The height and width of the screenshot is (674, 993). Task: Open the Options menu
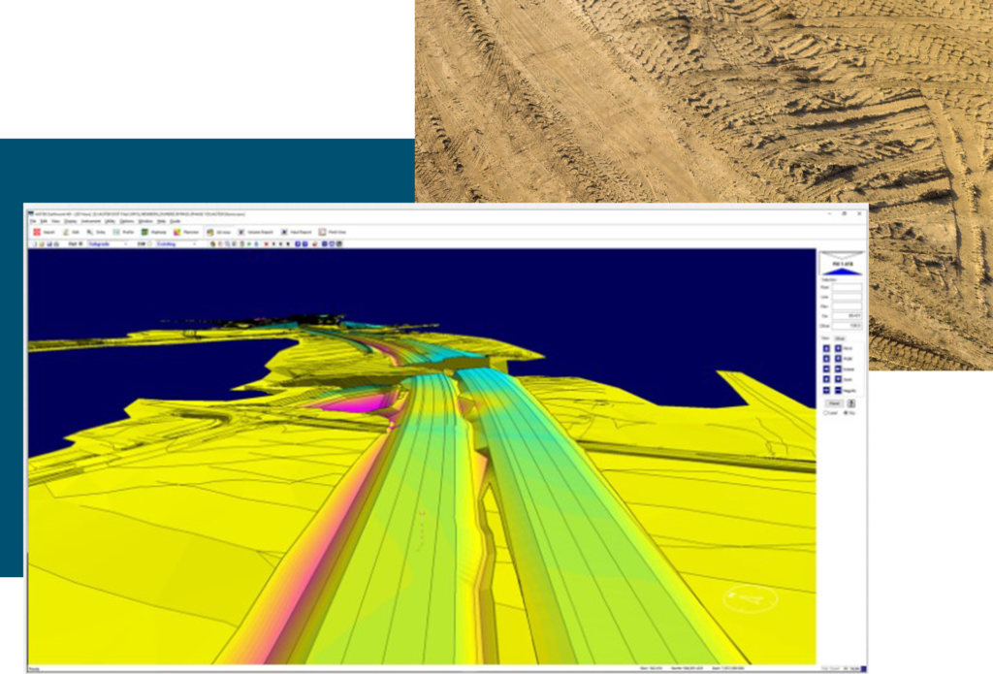click(126, 221)
